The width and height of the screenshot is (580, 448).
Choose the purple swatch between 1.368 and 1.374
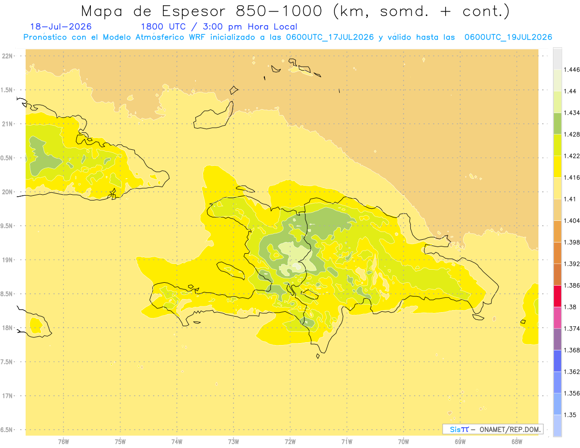click(557, 339)
